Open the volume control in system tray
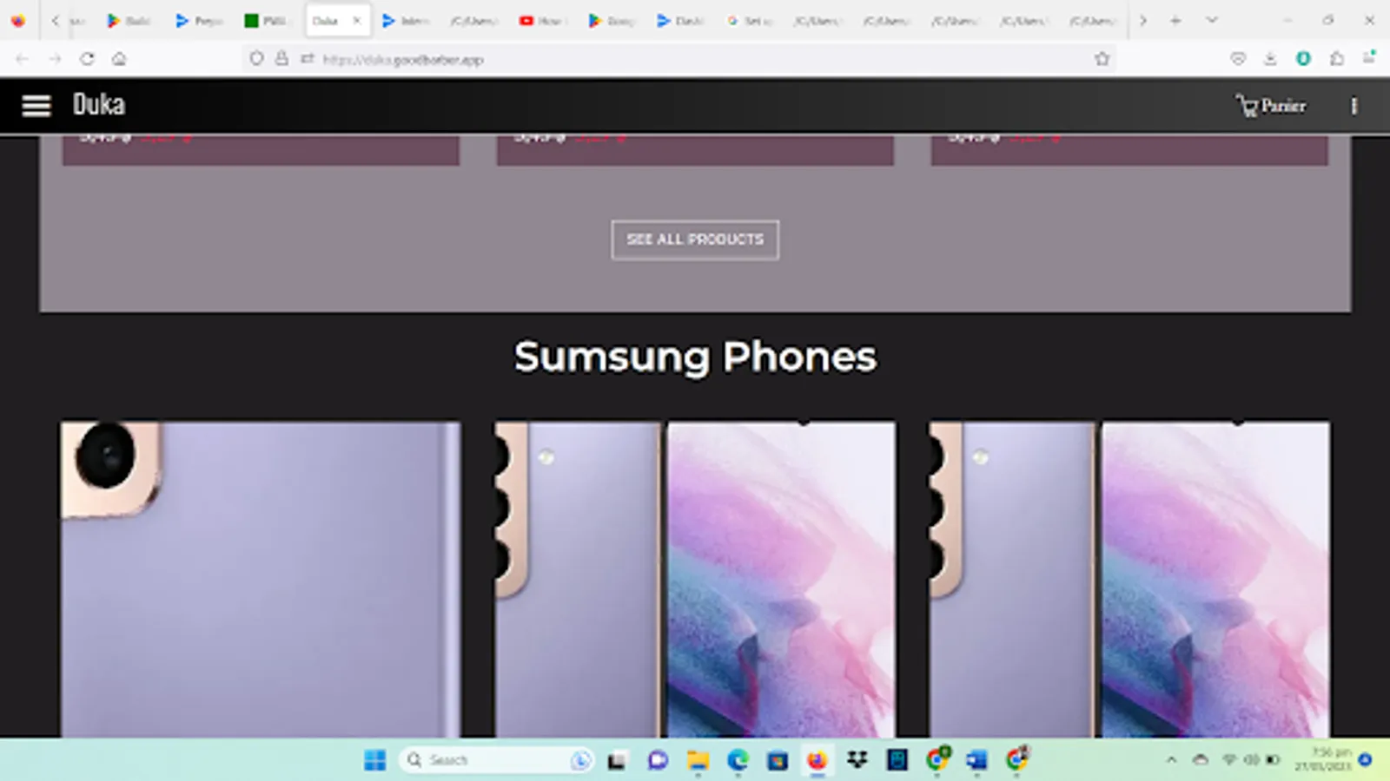The width and height of the screenshot is (1390, 781). click(1251, 760)
